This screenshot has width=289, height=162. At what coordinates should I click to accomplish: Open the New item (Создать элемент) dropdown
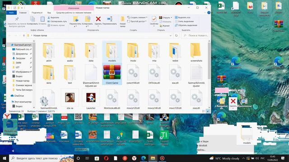(137, 18)
